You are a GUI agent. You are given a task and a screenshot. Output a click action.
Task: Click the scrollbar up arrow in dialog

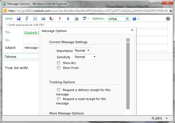pos(128,40)
